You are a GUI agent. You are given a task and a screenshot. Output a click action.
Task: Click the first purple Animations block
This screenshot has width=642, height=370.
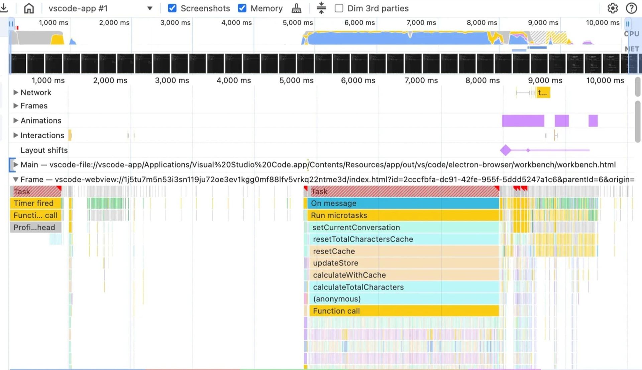[x=523, y=121]
